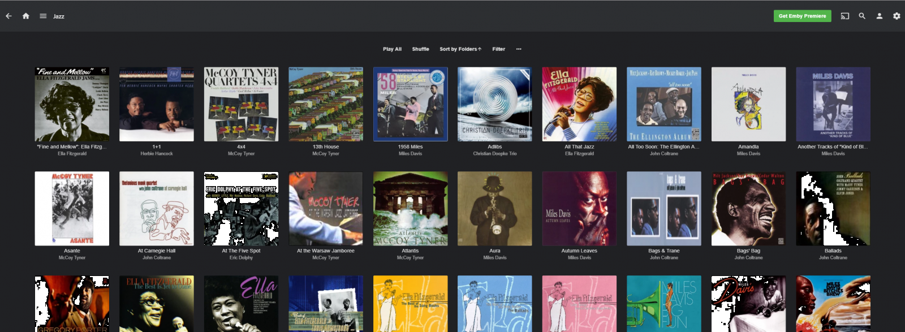Open Ella Fitzgerald Best Is Yet cover
The image size is (905, 332).
(157, 304)
